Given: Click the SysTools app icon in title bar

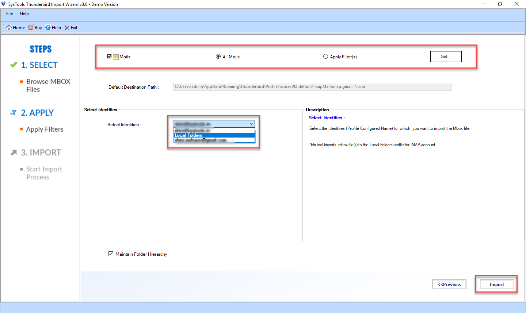Looking at the screenshot, I should [x=4, y=4].
